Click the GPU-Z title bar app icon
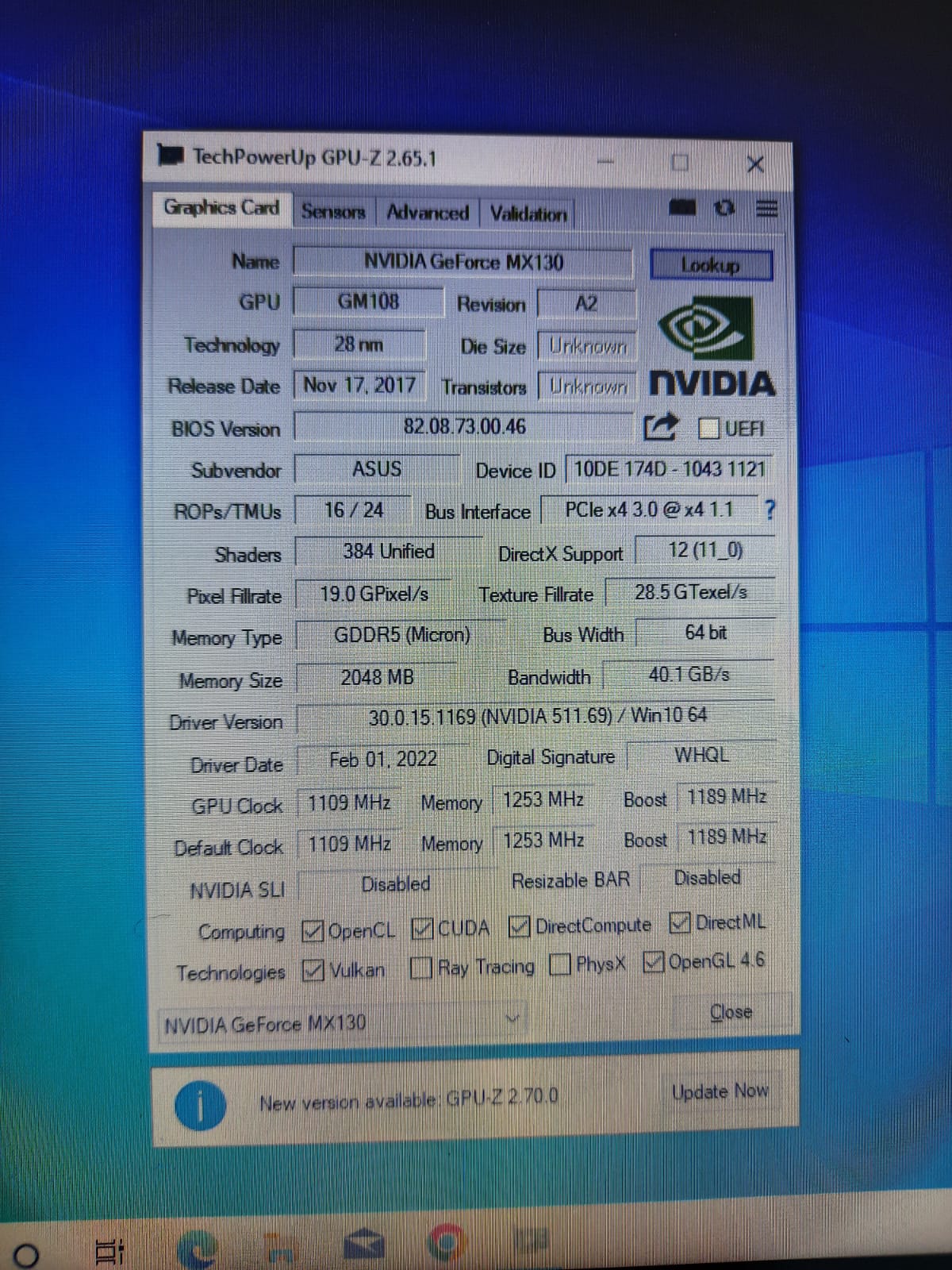The height and width of the screenshot is (1270, 952). click(x=171, y=154)
